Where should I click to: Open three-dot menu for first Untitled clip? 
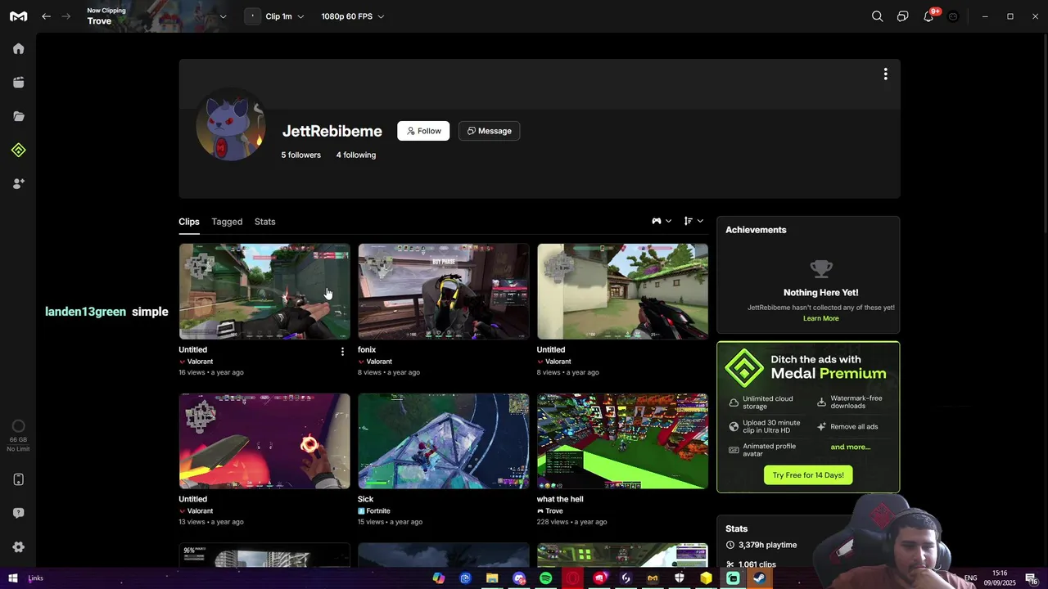click(x=342, y=352)
